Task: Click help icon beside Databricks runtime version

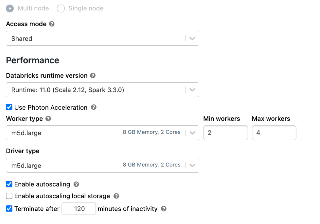Action: point(93,75)
